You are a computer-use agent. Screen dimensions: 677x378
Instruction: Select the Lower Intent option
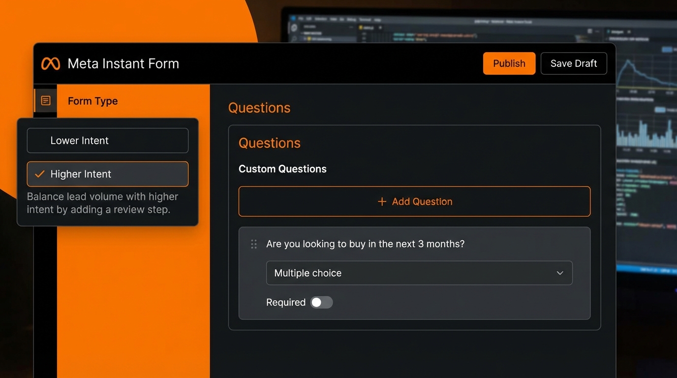[x=107, y=141]
